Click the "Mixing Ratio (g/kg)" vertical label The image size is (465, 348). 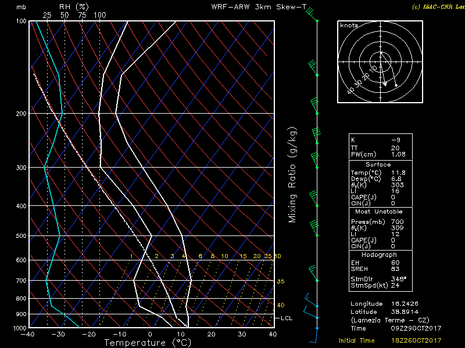(x=292, y=175)
